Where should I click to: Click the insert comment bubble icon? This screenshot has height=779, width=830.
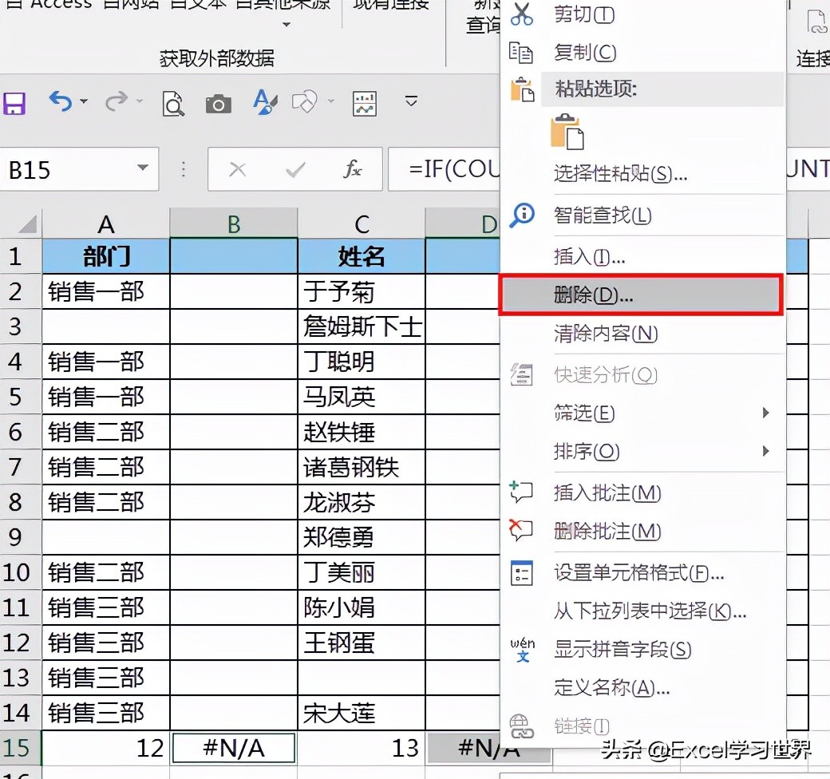(x=521, y=492)
